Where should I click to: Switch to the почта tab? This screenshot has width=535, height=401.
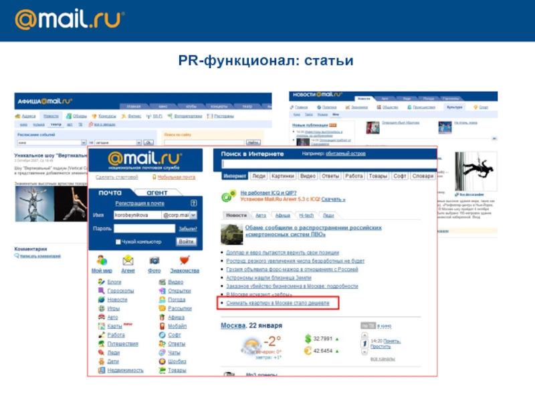110,192
